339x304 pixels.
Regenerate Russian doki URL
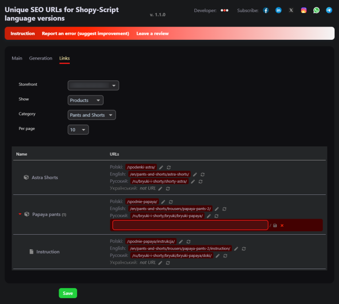pos(225,256)
